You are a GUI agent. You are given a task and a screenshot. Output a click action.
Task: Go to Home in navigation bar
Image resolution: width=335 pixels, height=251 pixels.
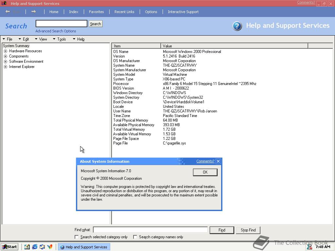tap(54, 12)
